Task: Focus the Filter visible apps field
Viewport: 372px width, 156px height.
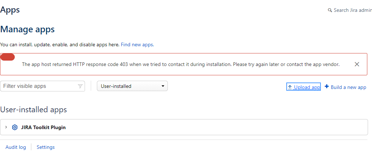Action: coord(42,86)
